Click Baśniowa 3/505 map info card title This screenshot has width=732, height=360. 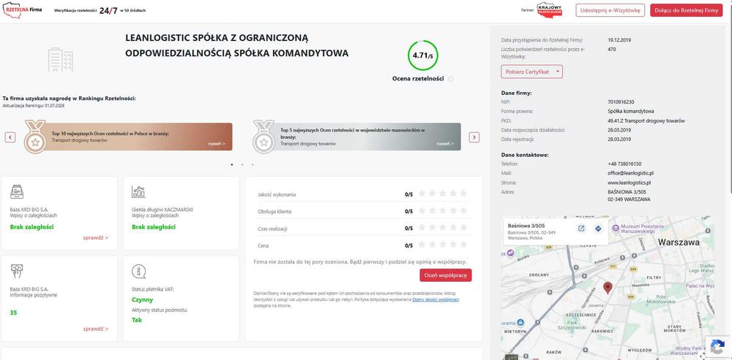click(526, 226)
